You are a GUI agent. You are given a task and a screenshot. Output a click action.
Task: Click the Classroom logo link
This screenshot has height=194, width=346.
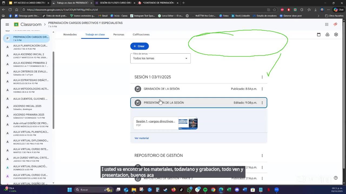[x=28, y=24]
